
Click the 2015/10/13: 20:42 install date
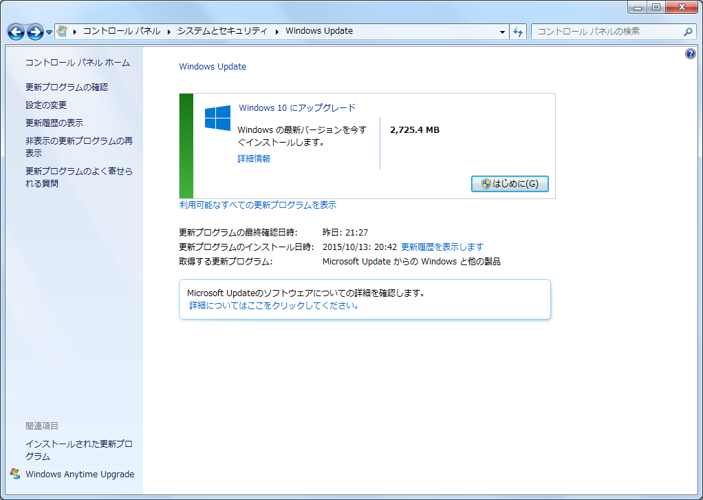360,247
